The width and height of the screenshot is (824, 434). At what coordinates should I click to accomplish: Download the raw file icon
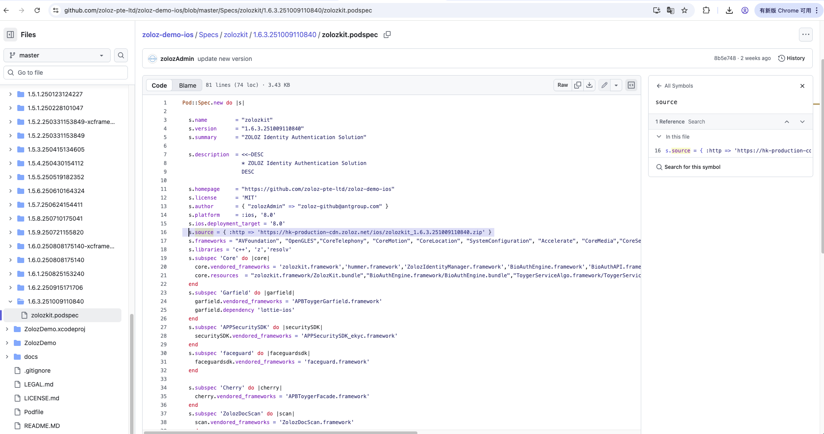point(589,85)
